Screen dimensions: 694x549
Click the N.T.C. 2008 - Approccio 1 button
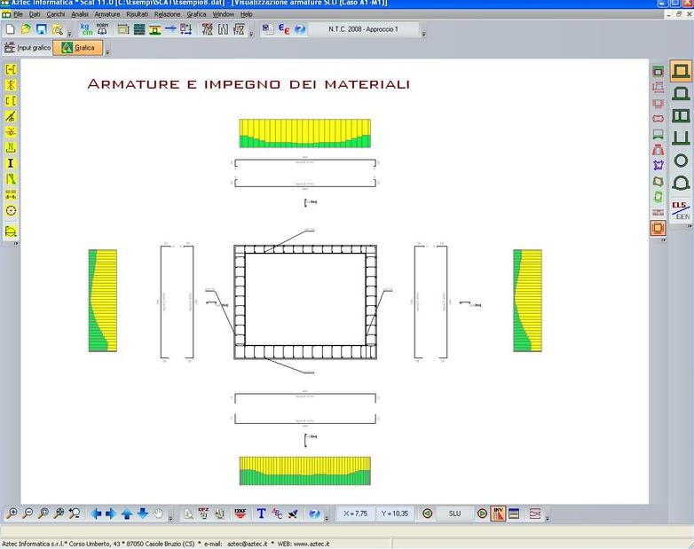click(364, 29)
